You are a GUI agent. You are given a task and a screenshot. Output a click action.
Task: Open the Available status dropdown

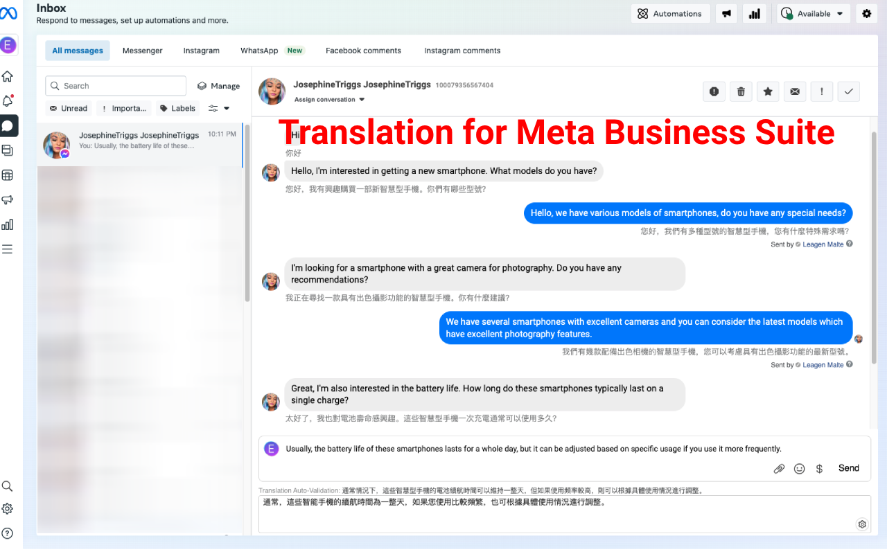(813, 13)
